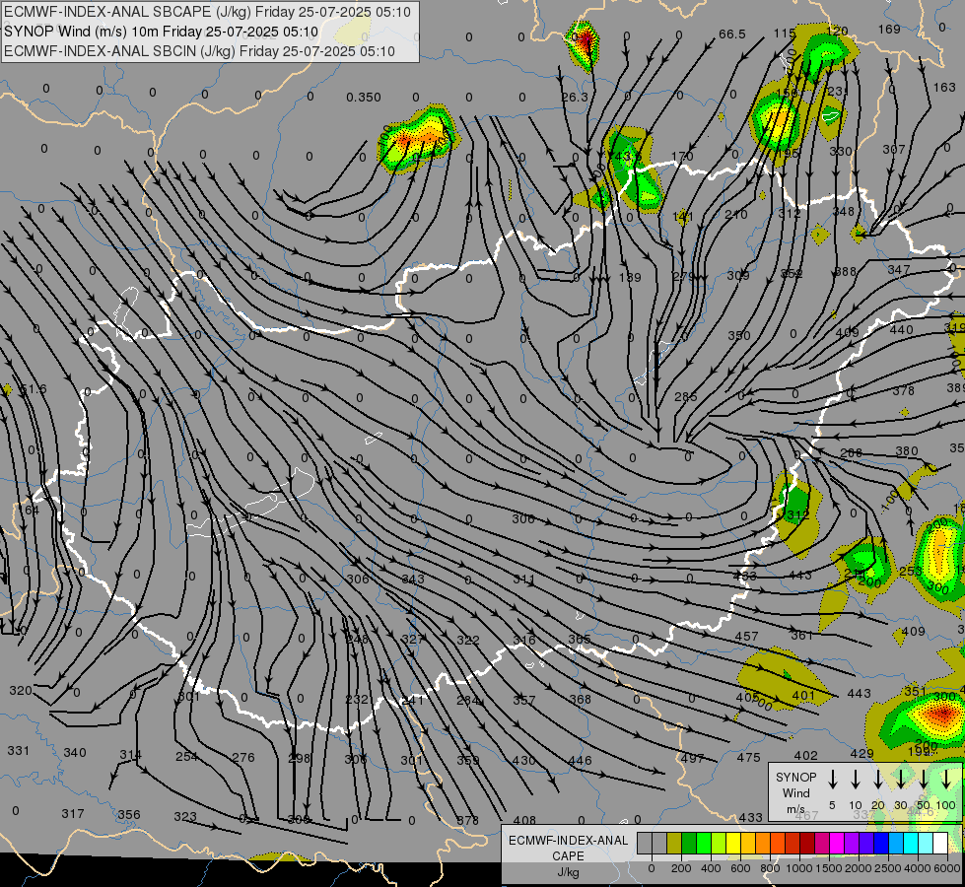Click the 6000 tick label on the CAPE scale
965x887 pixels.
949,868
